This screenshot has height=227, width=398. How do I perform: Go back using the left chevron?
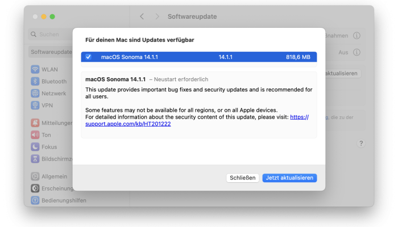[142, 17]
